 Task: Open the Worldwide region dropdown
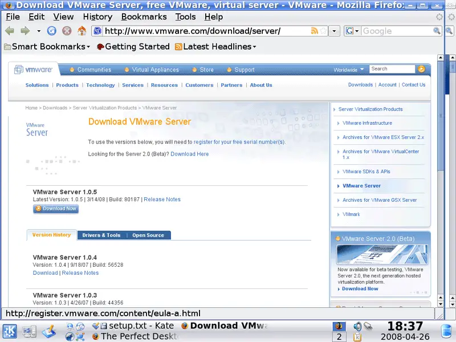(x=349, y=70)
